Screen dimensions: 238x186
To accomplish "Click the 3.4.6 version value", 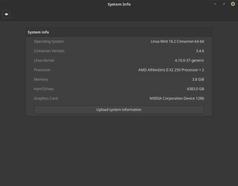I will [200, 51].
